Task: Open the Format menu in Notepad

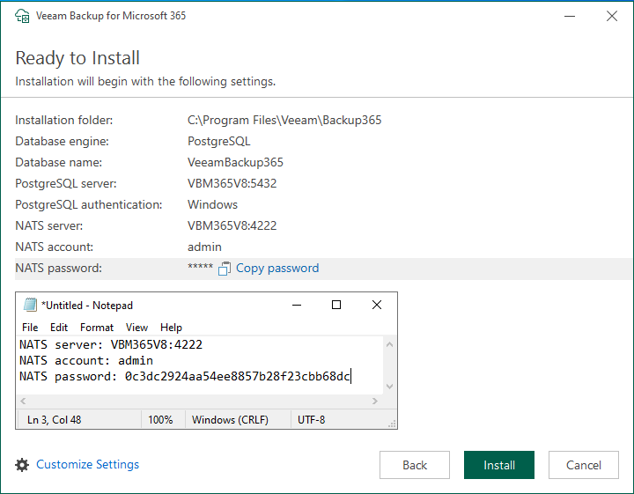Action: (97, 328)
